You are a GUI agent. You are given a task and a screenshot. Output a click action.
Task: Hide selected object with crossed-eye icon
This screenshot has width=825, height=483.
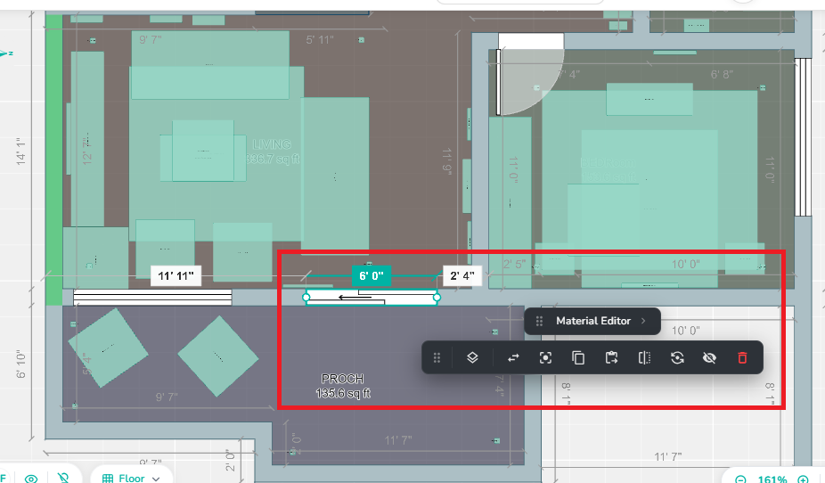(x=709, y=357)
